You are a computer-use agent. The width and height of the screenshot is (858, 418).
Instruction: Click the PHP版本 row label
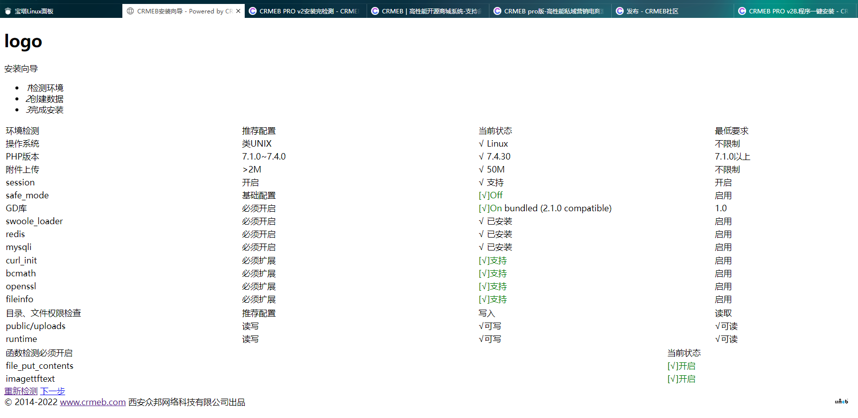[x=22, y=157]
